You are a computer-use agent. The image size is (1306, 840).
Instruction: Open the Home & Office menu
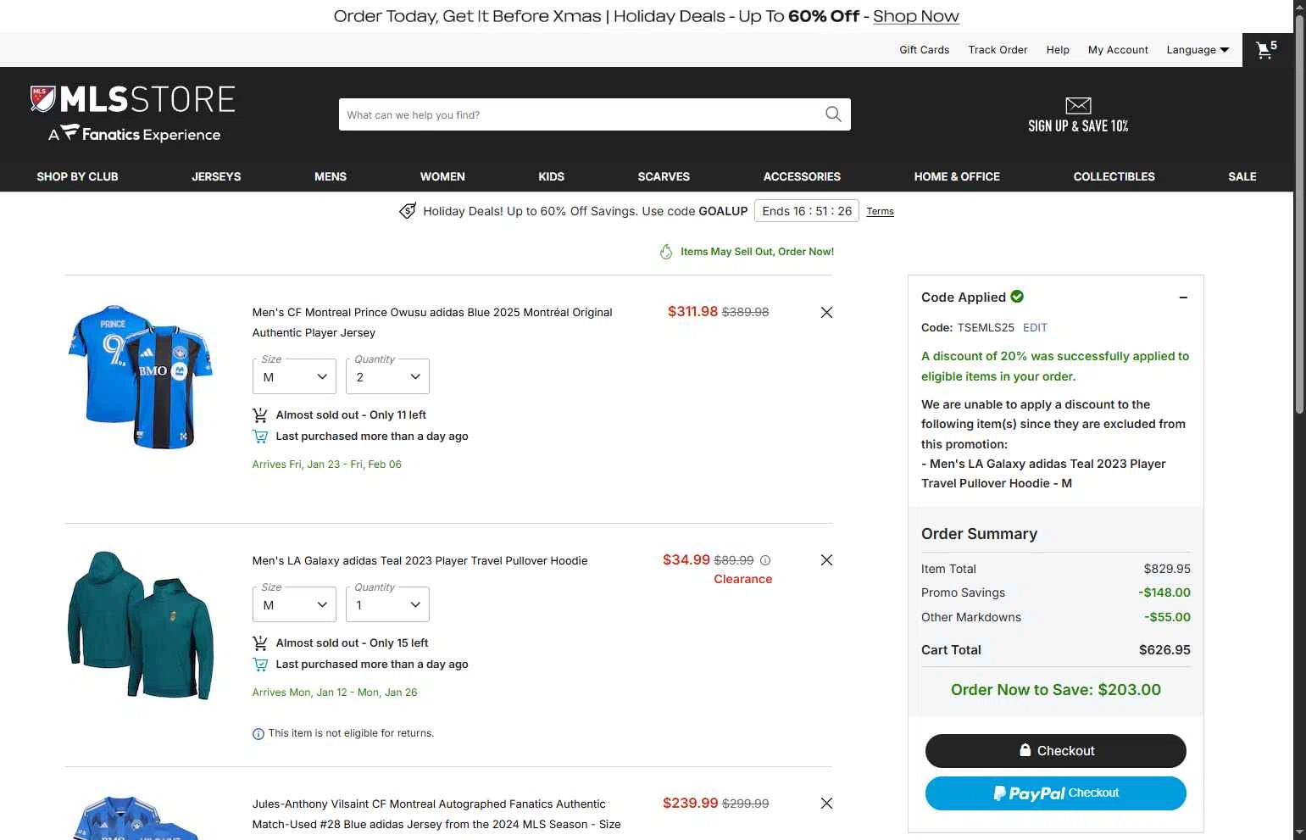[957, 176]
